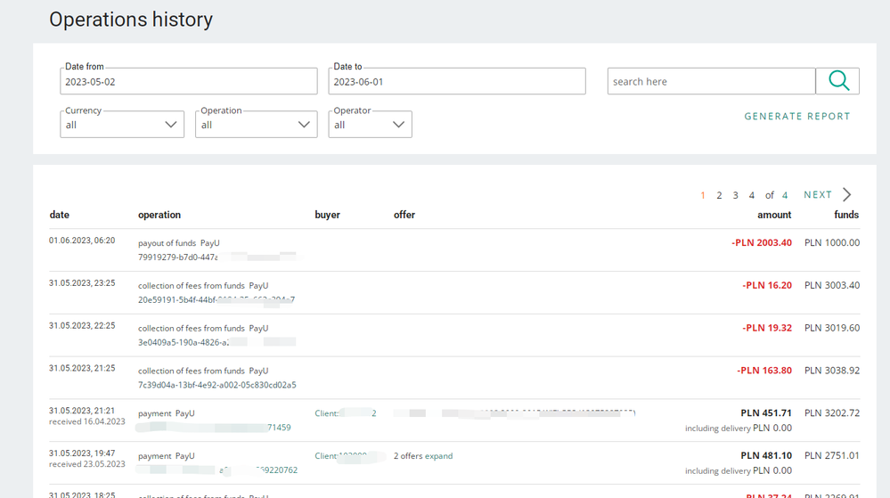Click the magnifying glass search icon
890x498 pixels.
(x=837, y=81)
